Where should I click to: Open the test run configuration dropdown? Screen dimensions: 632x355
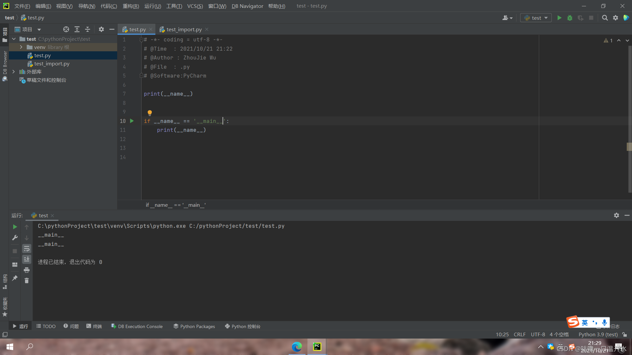(x=536, y=18)
